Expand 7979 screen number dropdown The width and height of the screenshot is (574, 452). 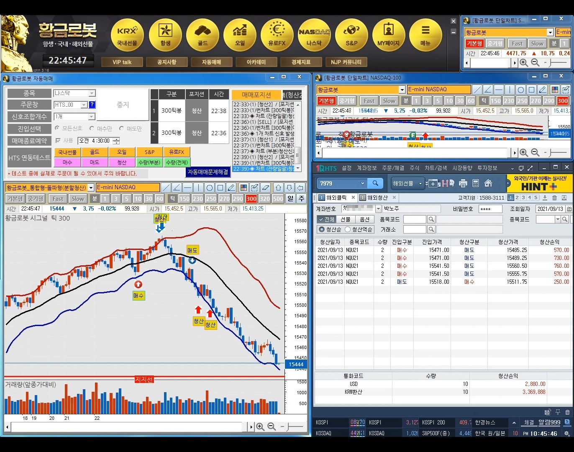click(362, 183)
